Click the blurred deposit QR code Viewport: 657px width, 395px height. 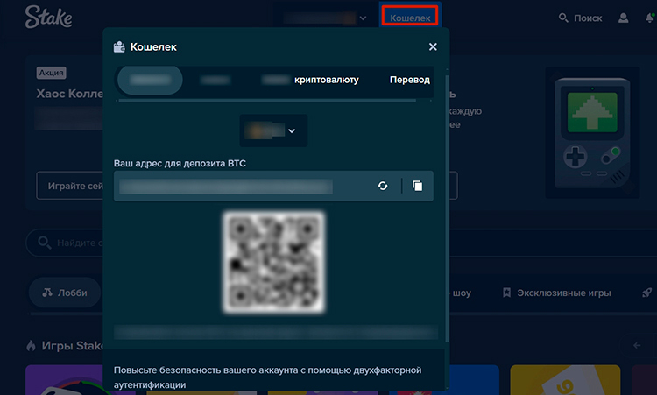pos(274,263)
